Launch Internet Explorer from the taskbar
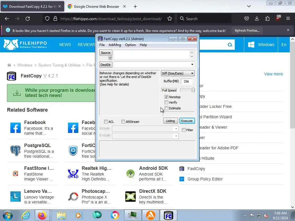This screenshot has width=295, height=221. (x=26, y=215)
